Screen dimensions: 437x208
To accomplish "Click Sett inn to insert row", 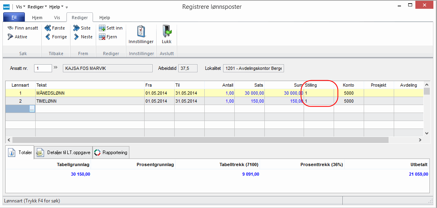I will [102, 28].
